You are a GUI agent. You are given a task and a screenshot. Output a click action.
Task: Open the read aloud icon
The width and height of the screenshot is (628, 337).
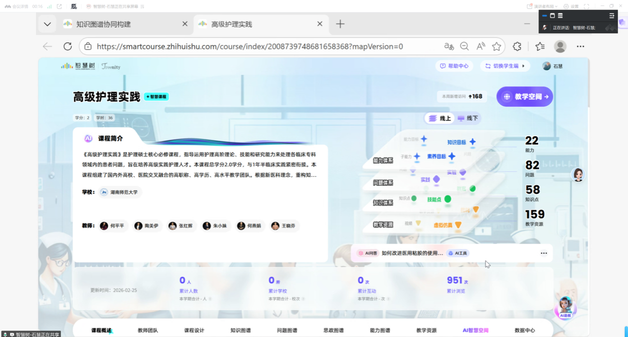pos(480,46)
